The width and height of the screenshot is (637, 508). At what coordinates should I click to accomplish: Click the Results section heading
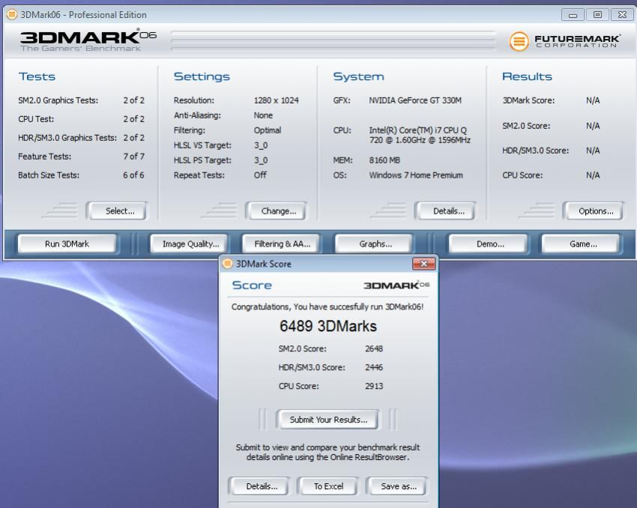click(527, 76)
